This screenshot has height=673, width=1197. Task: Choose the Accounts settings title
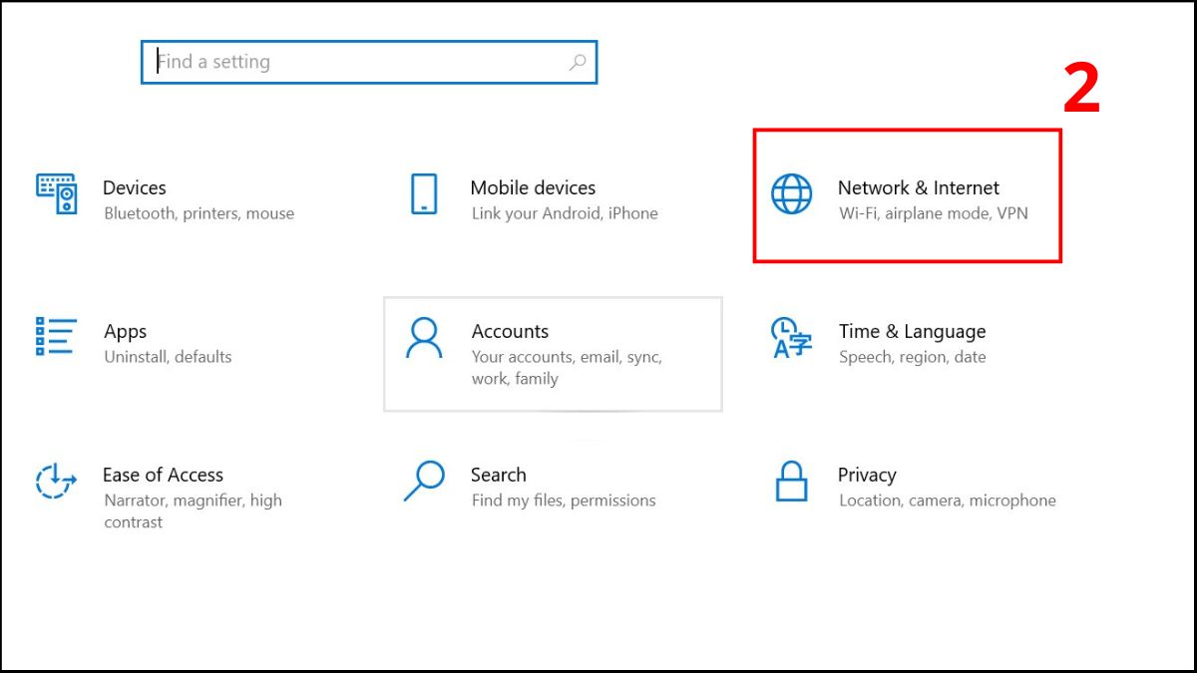[510, 331]
